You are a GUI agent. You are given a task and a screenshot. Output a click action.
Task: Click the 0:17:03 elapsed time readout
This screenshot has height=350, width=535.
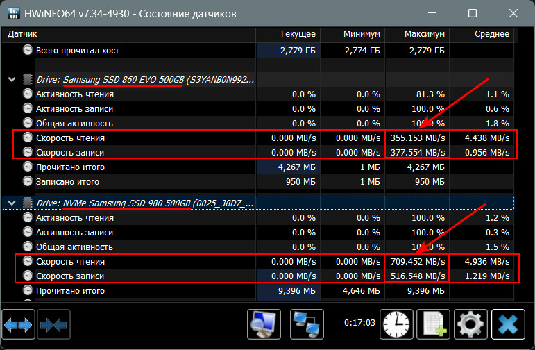[x=359, y=323]
